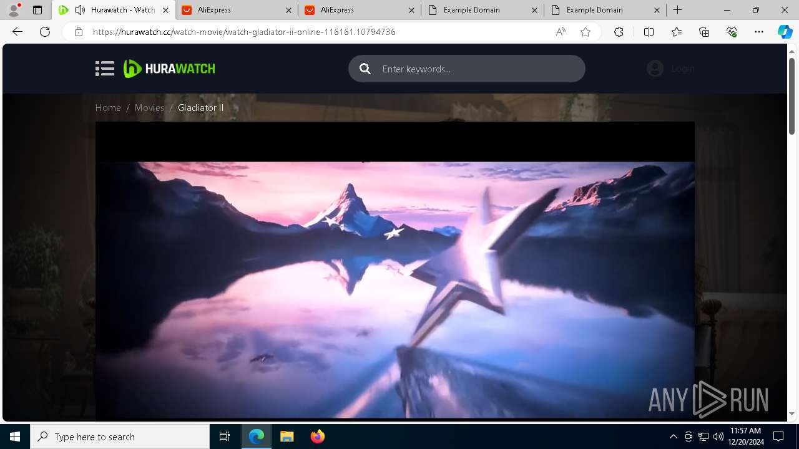Add this page to favorites
The image size is (799, 449).
586,32
